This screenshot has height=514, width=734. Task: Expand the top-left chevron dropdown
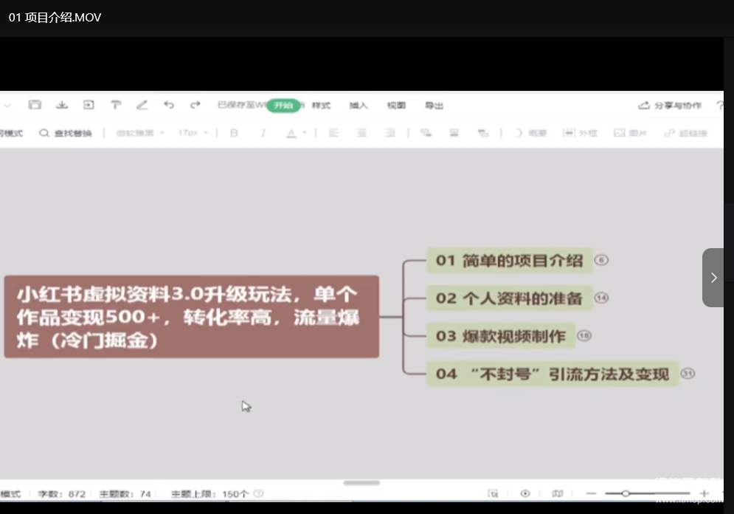pos(7,106)
